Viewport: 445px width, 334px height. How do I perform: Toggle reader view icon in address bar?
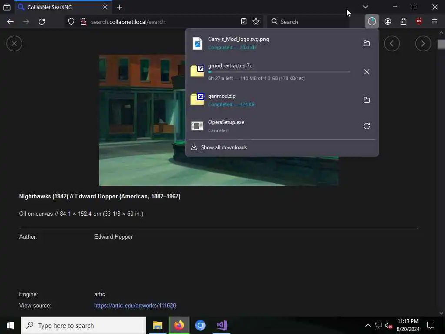pyautogui.click(x=243, y=22)
